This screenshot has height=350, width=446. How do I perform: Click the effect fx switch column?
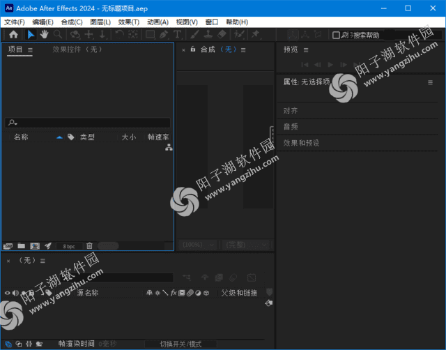pos(174,293)
